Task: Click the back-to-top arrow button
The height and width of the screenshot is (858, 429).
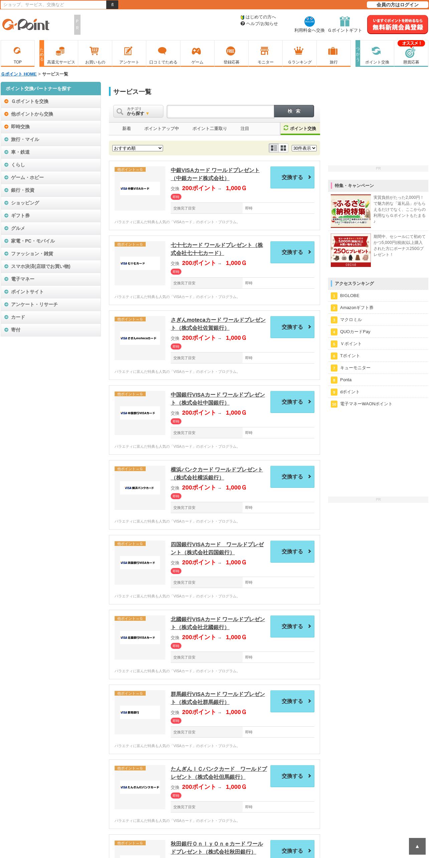Action: click(417, 846)
